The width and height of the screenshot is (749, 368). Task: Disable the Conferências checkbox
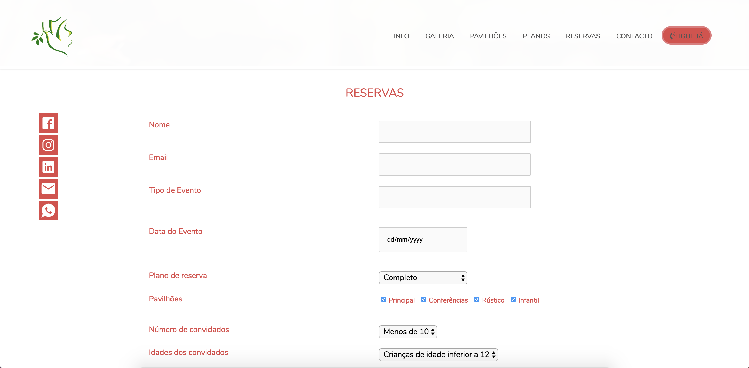[424, 299]
